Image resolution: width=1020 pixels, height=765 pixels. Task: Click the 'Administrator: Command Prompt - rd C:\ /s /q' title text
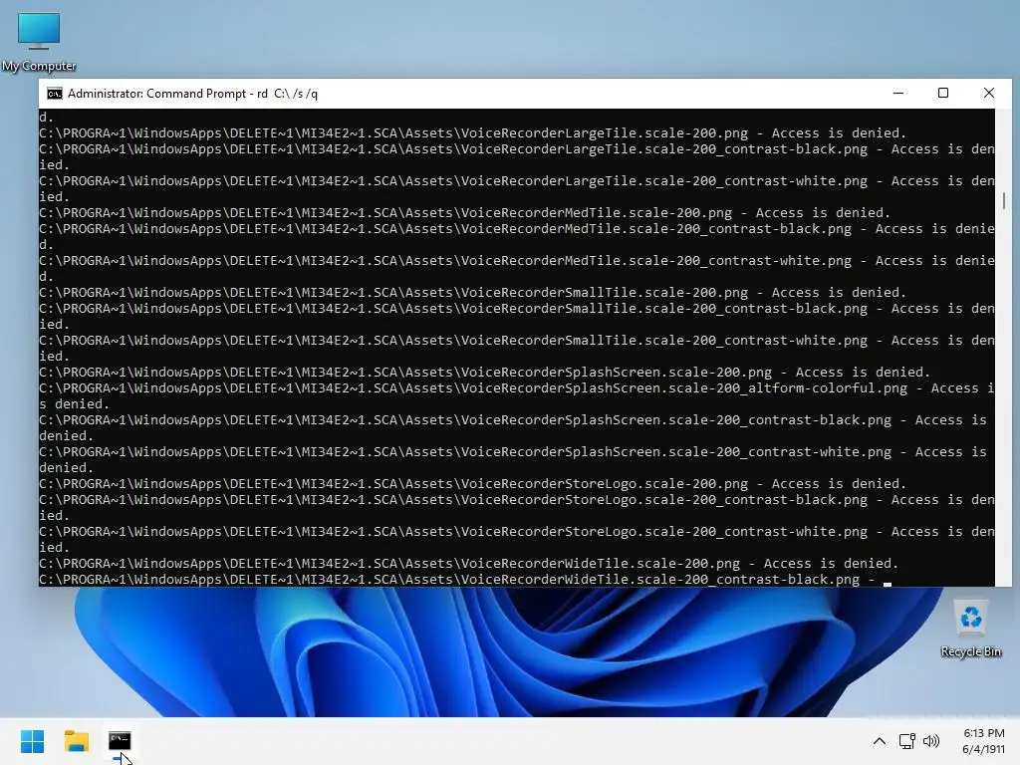pos(192,94)
